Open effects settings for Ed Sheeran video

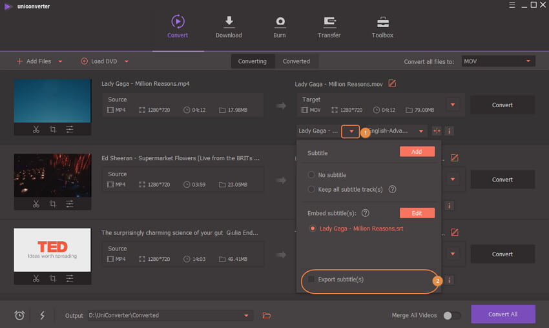click(x=70, y=204)
